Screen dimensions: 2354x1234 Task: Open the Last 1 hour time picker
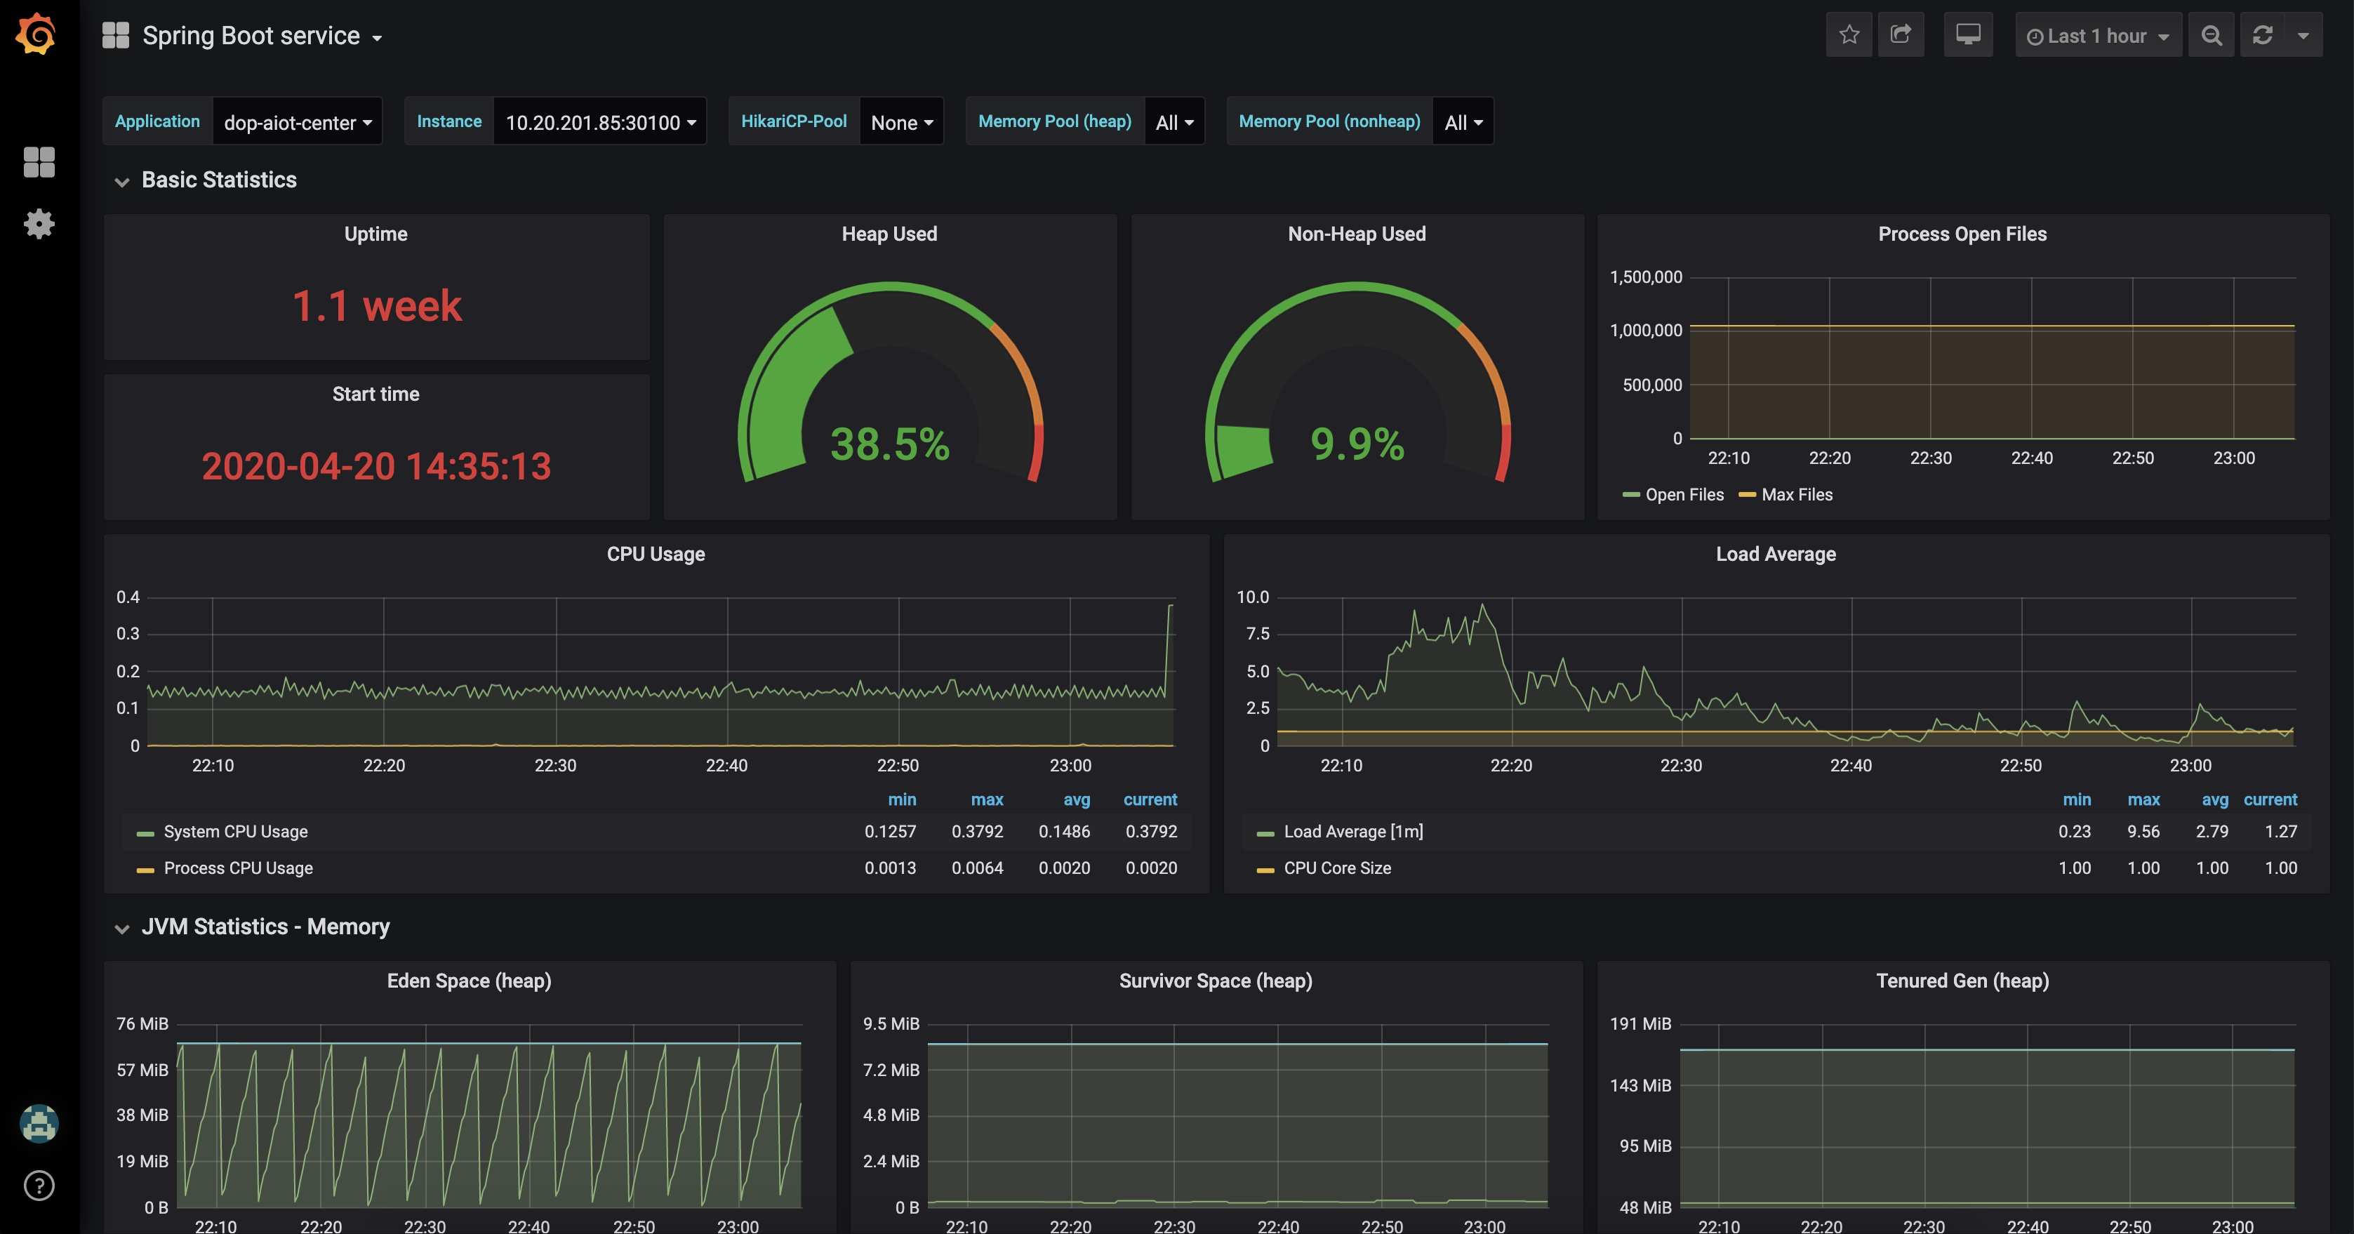[x=2098, y=34]
